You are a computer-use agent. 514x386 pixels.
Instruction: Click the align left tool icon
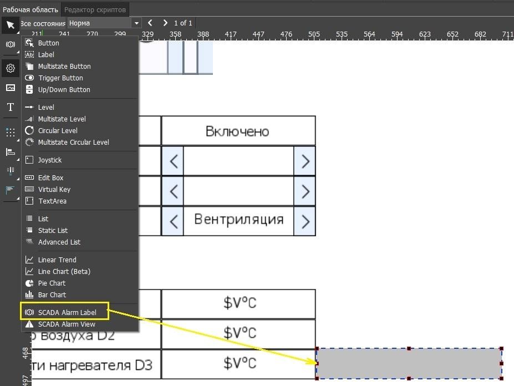(10, 152)
